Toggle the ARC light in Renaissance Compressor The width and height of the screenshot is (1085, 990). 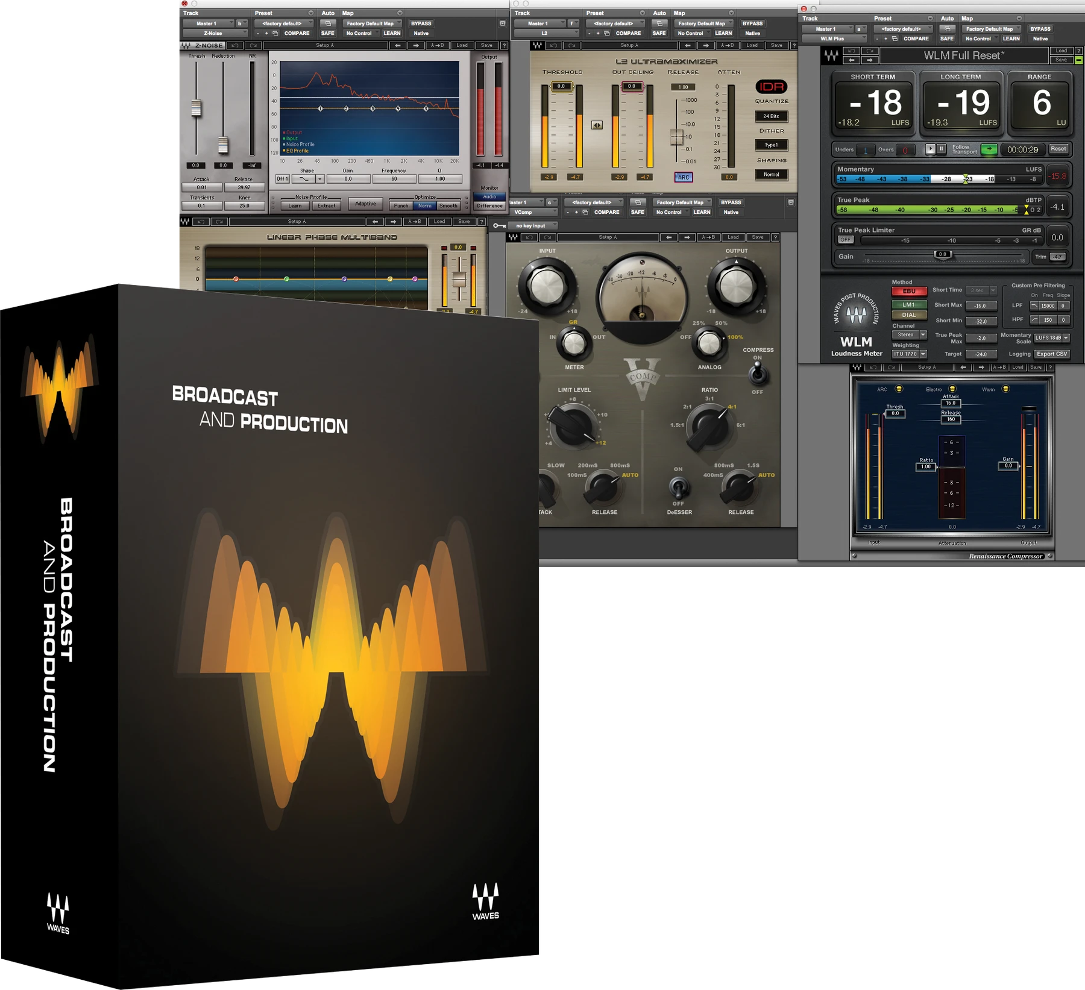pos(899,389)
